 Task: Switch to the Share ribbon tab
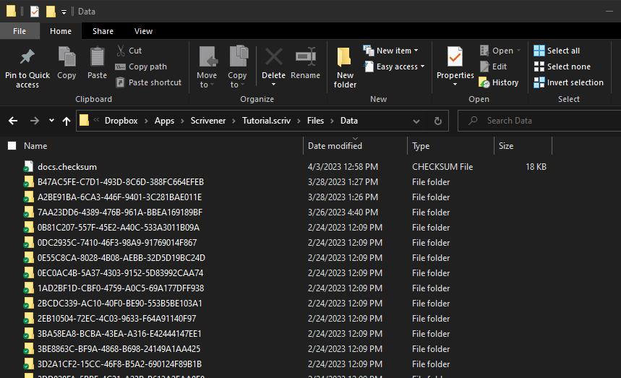(103, 31)
